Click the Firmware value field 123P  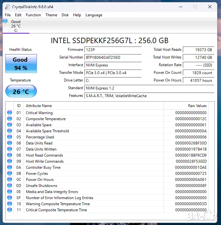tap(113, 50)
